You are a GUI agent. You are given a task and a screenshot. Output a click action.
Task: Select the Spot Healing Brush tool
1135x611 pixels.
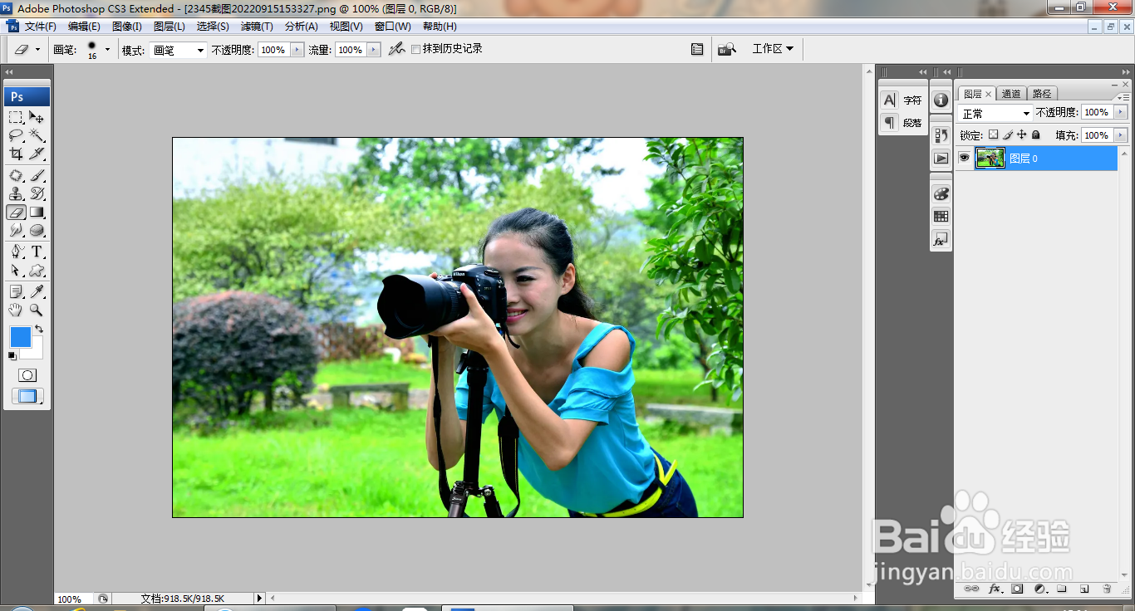[x=17, y=175]
